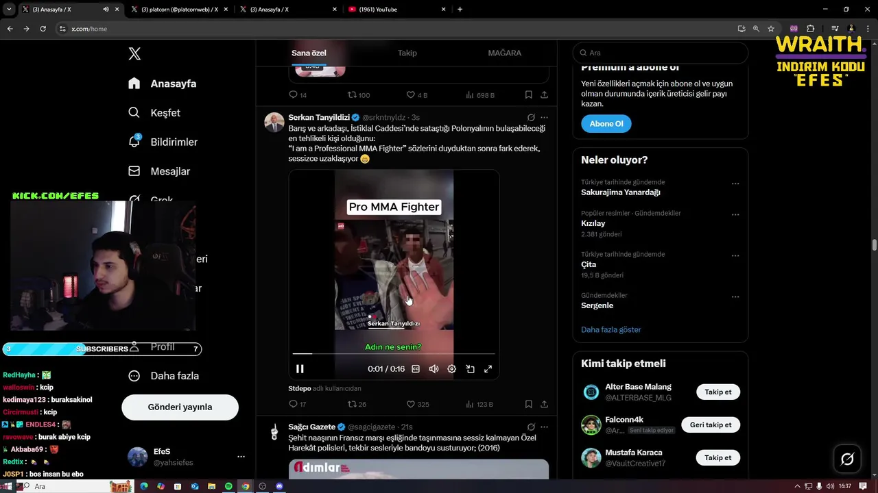View analytics of 123 B views post
Screen dimensions: 878x493
[x=479, y=404]
